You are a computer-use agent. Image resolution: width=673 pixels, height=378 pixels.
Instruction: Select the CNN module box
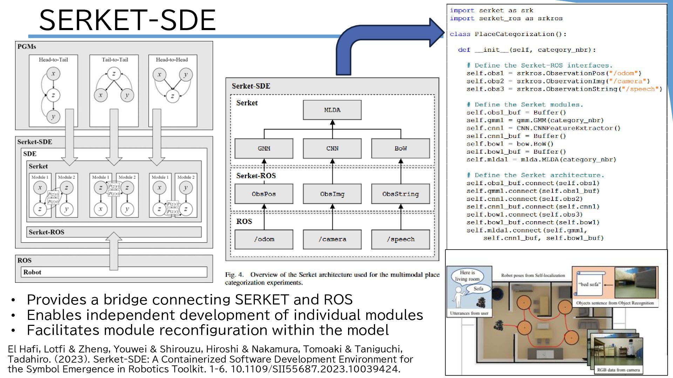pyautogui.click(x=332, y=148)
